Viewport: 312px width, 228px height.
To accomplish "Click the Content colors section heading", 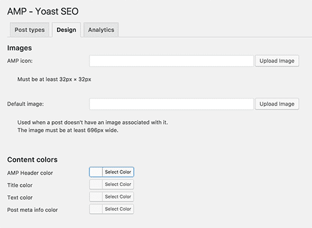I will tap(32, 160).
